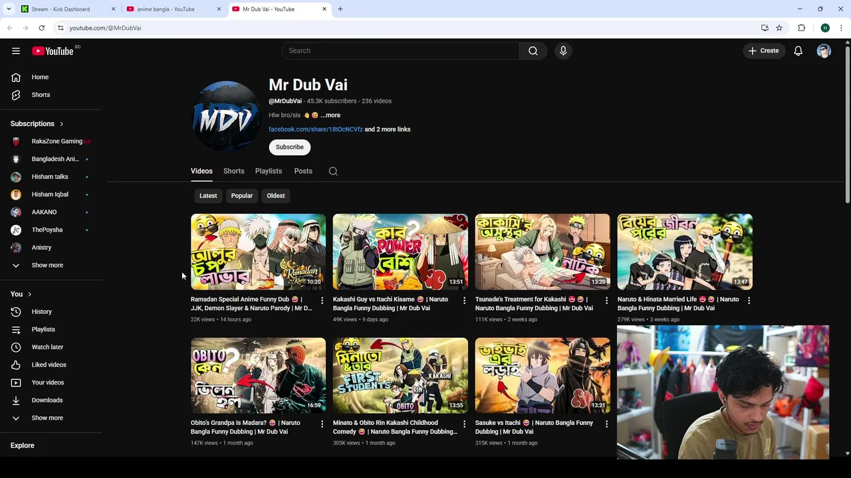Screen dimensions: 851x478
Task: Open Ramadan Special Anime Funny Dub thumbnail
Action: point(258,252)
